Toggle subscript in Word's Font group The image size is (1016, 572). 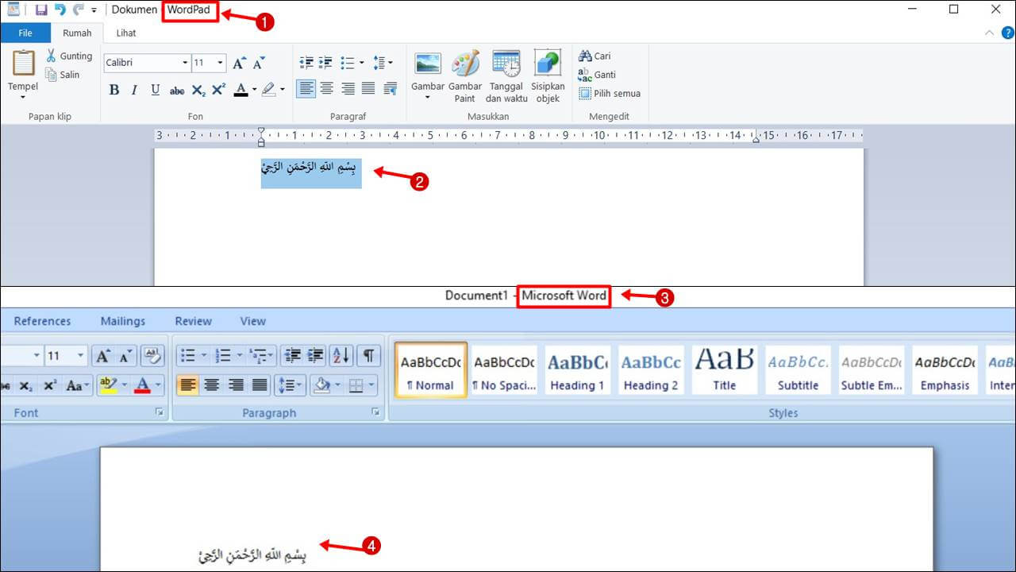(26, 385)
